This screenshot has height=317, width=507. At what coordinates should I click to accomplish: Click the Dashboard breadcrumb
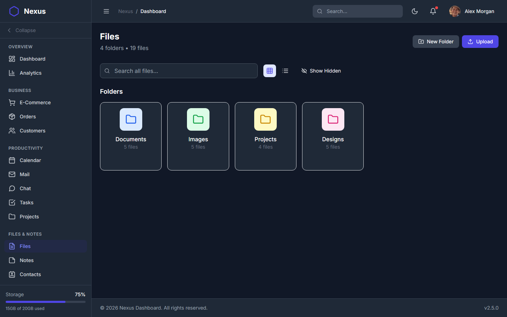[153, 11]
